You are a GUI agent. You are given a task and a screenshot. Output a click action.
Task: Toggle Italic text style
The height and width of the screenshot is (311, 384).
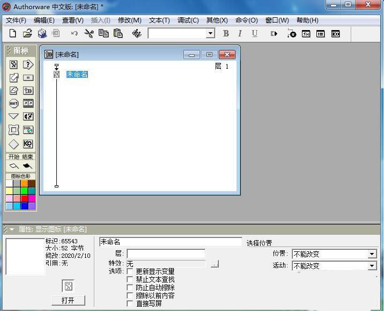tap(240, 33)
